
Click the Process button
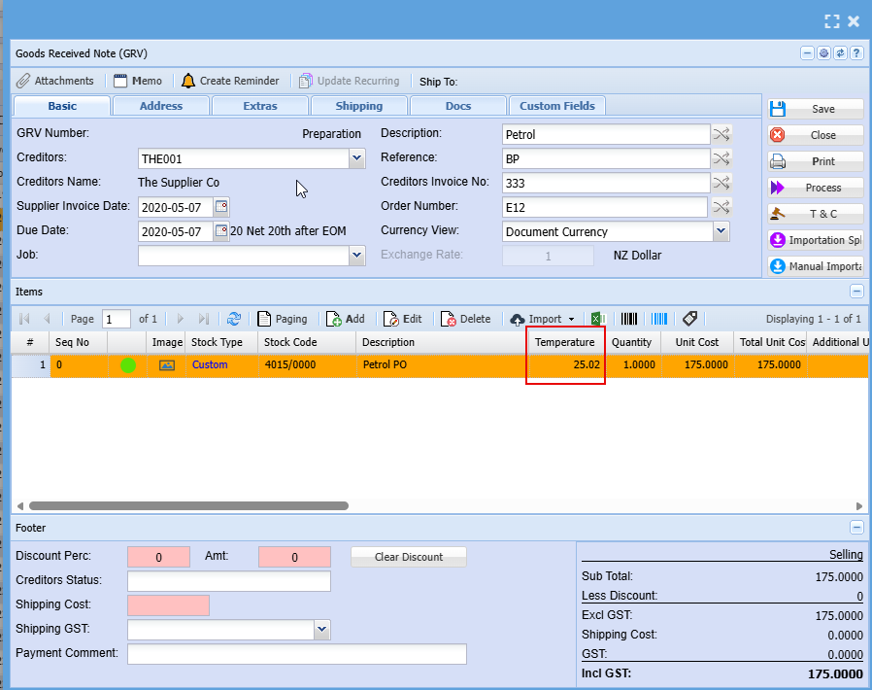[815, 188]
